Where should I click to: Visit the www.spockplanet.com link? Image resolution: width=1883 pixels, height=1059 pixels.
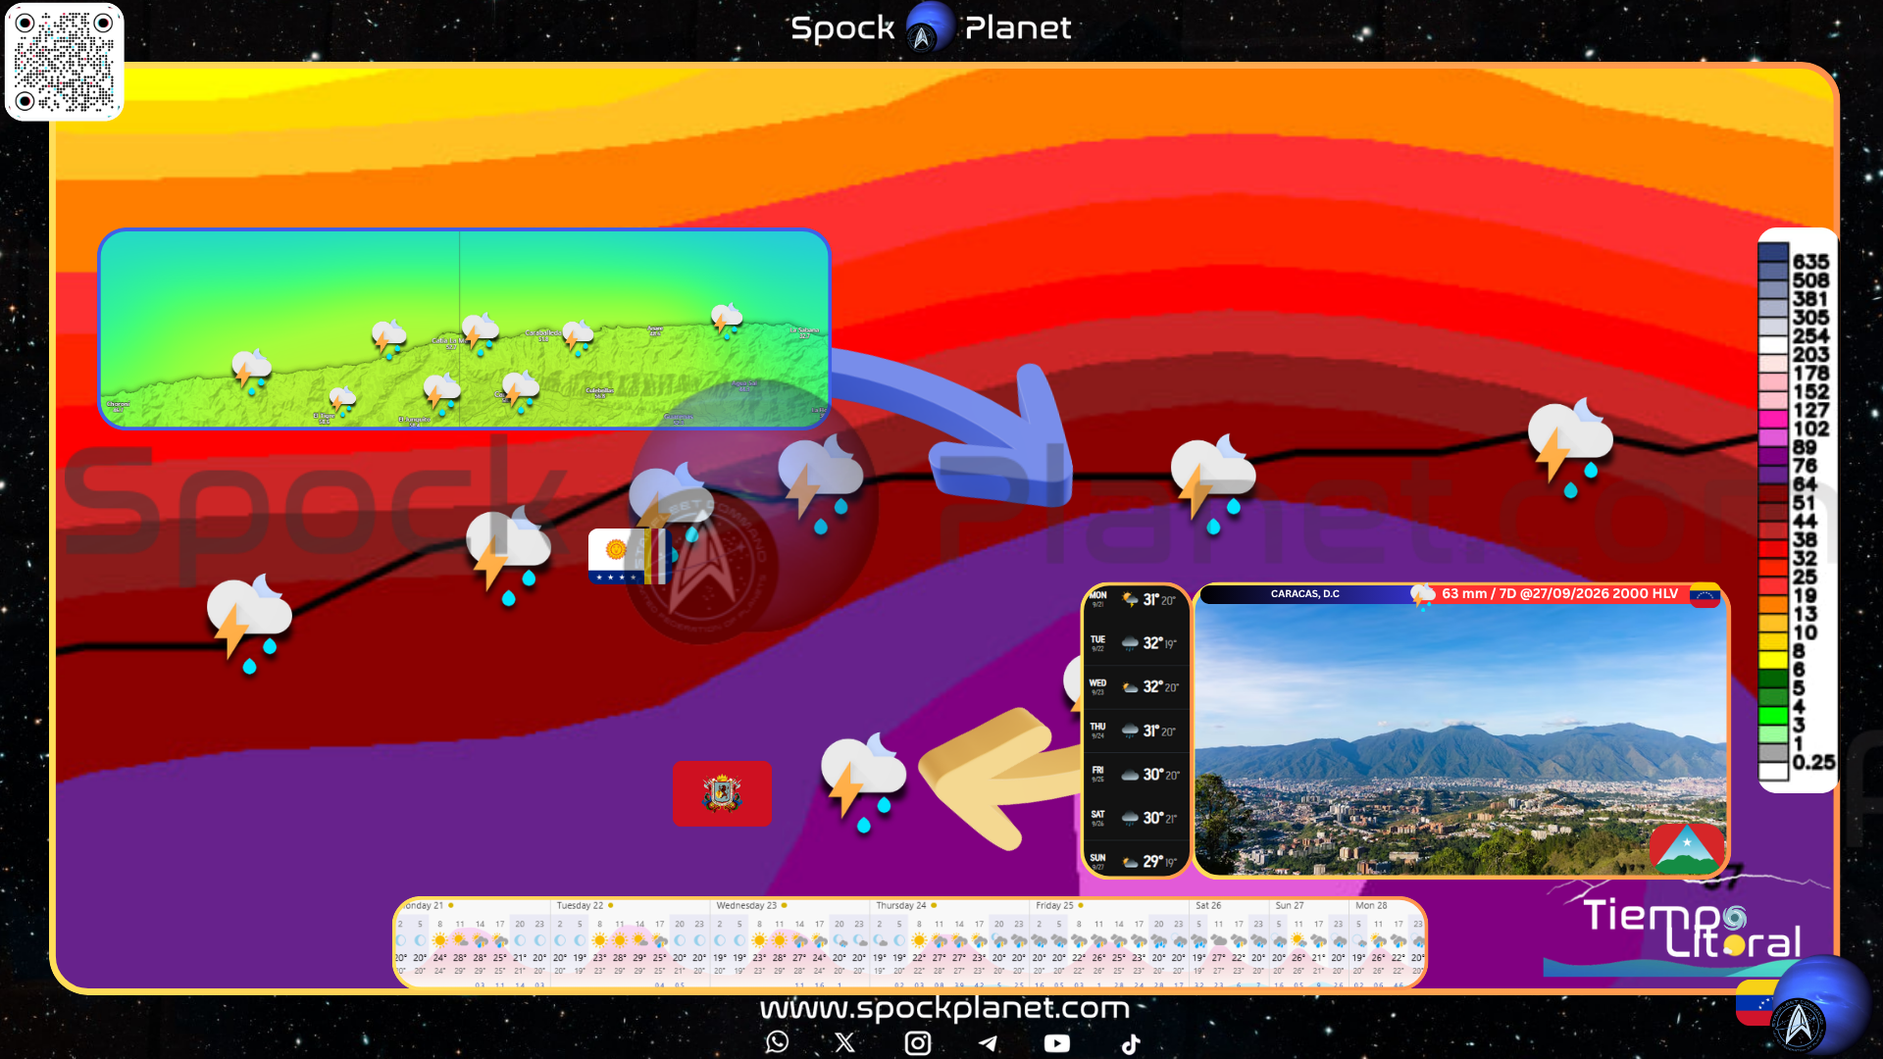pos(944,1008)
